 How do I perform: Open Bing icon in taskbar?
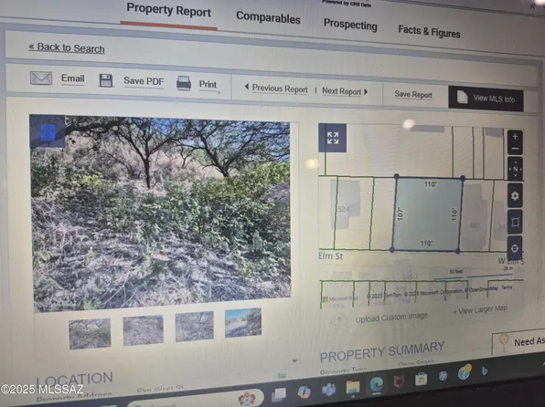(485, 370)
